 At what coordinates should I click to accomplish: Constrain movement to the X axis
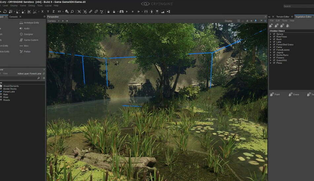(x=42, y=12)
